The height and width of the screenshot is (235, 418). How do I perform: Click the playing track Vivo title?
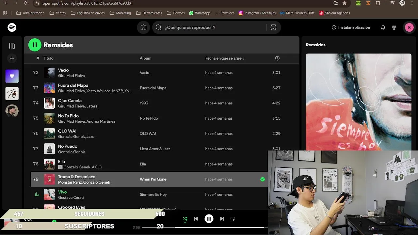62,192
